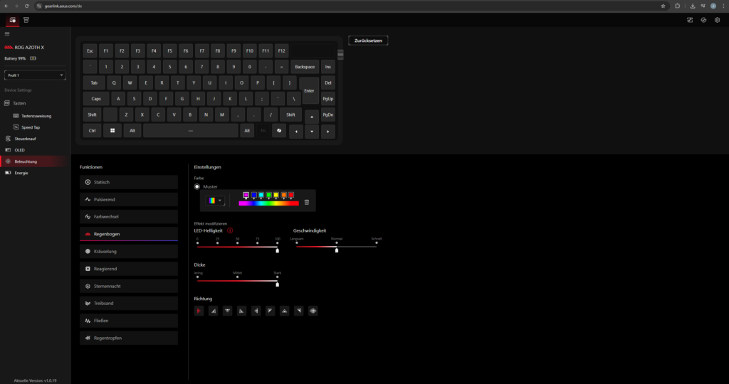Open the gear settings icon at top right
This screenshot has height=384, width=729.
pyautogui.click(x=717, y=20)
